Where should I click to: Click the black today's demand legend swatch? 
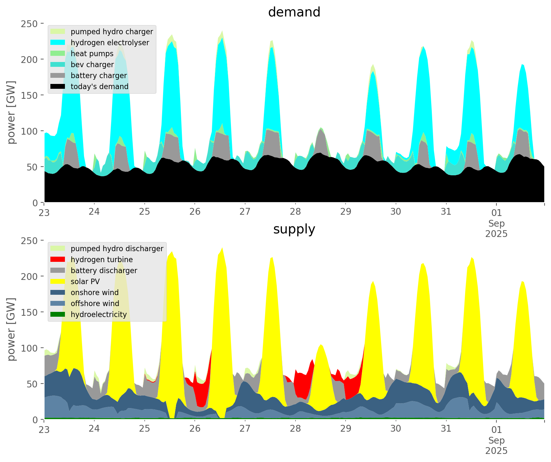pos(58,87)
